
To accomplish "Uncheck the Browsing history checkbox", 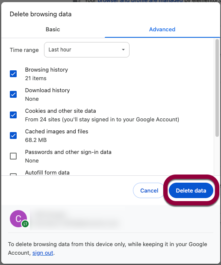I will [x=13, y=74].
